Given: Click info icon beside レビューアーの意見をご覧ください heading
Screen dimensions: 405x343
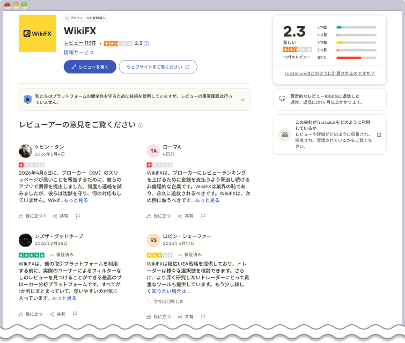Looking at the screenshot, I should 141,125.
